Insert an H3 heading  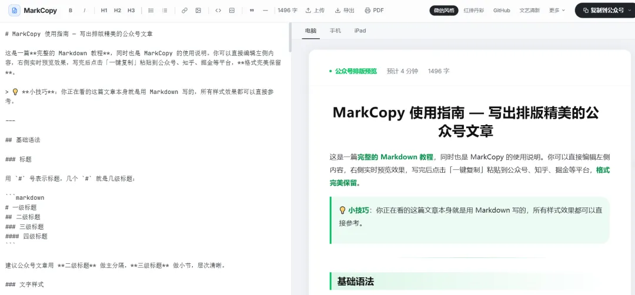click(x=131, y=11)
